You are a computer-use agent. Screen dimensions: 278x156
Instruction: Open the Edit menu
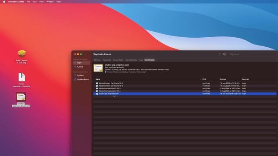35,2
